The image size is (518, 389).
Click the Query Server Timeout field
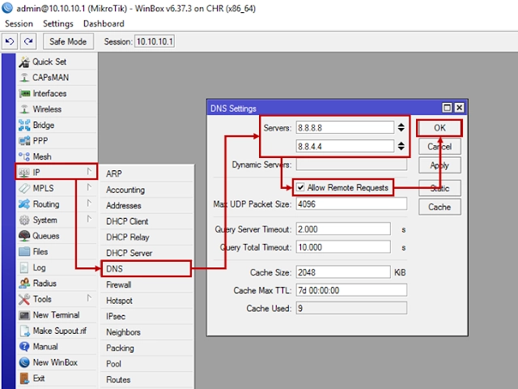[343, 229]
